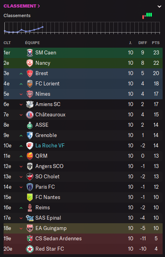Click the FC Nantes yellow badge
Screen dimensions: 165x257
30,197
